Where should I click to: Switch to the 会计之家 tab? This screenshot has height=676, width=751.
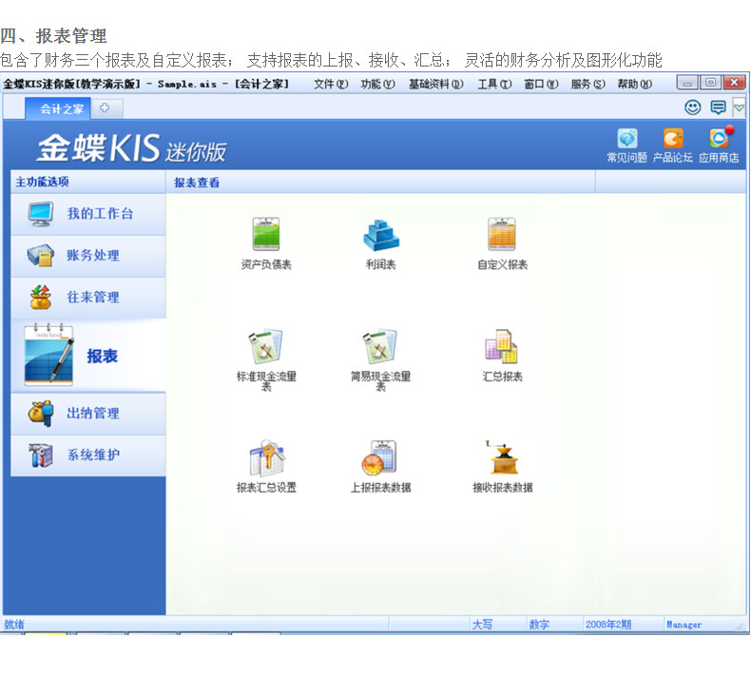tap(58, 108)
